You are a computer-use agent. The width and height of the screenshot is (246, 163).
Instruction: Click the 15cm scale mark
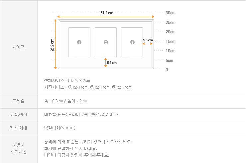170,41
